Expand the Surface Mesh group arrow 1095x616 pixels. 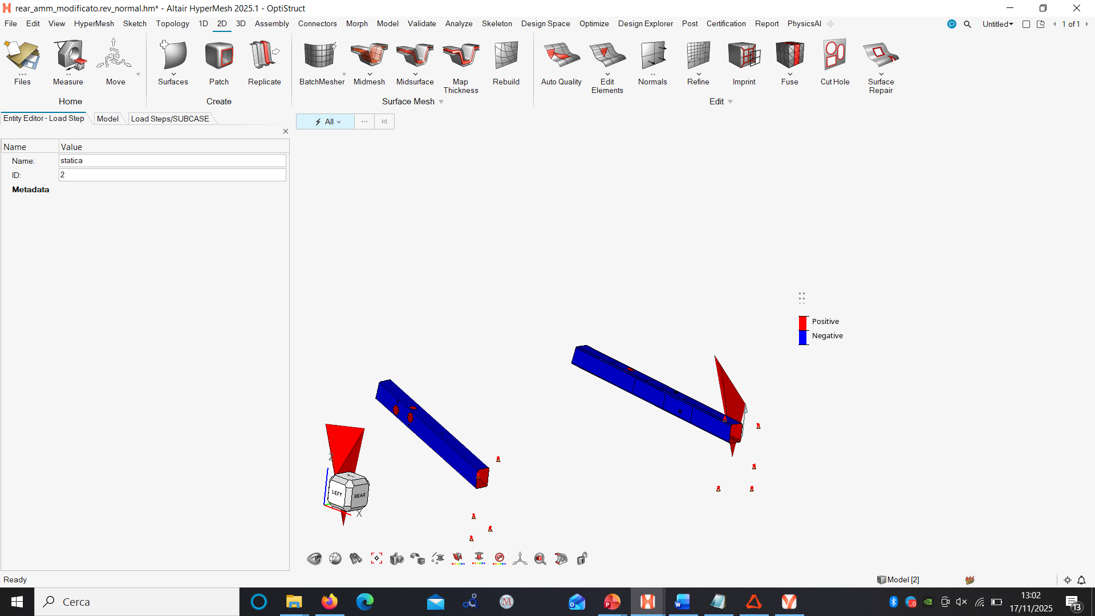coord(441,102)
